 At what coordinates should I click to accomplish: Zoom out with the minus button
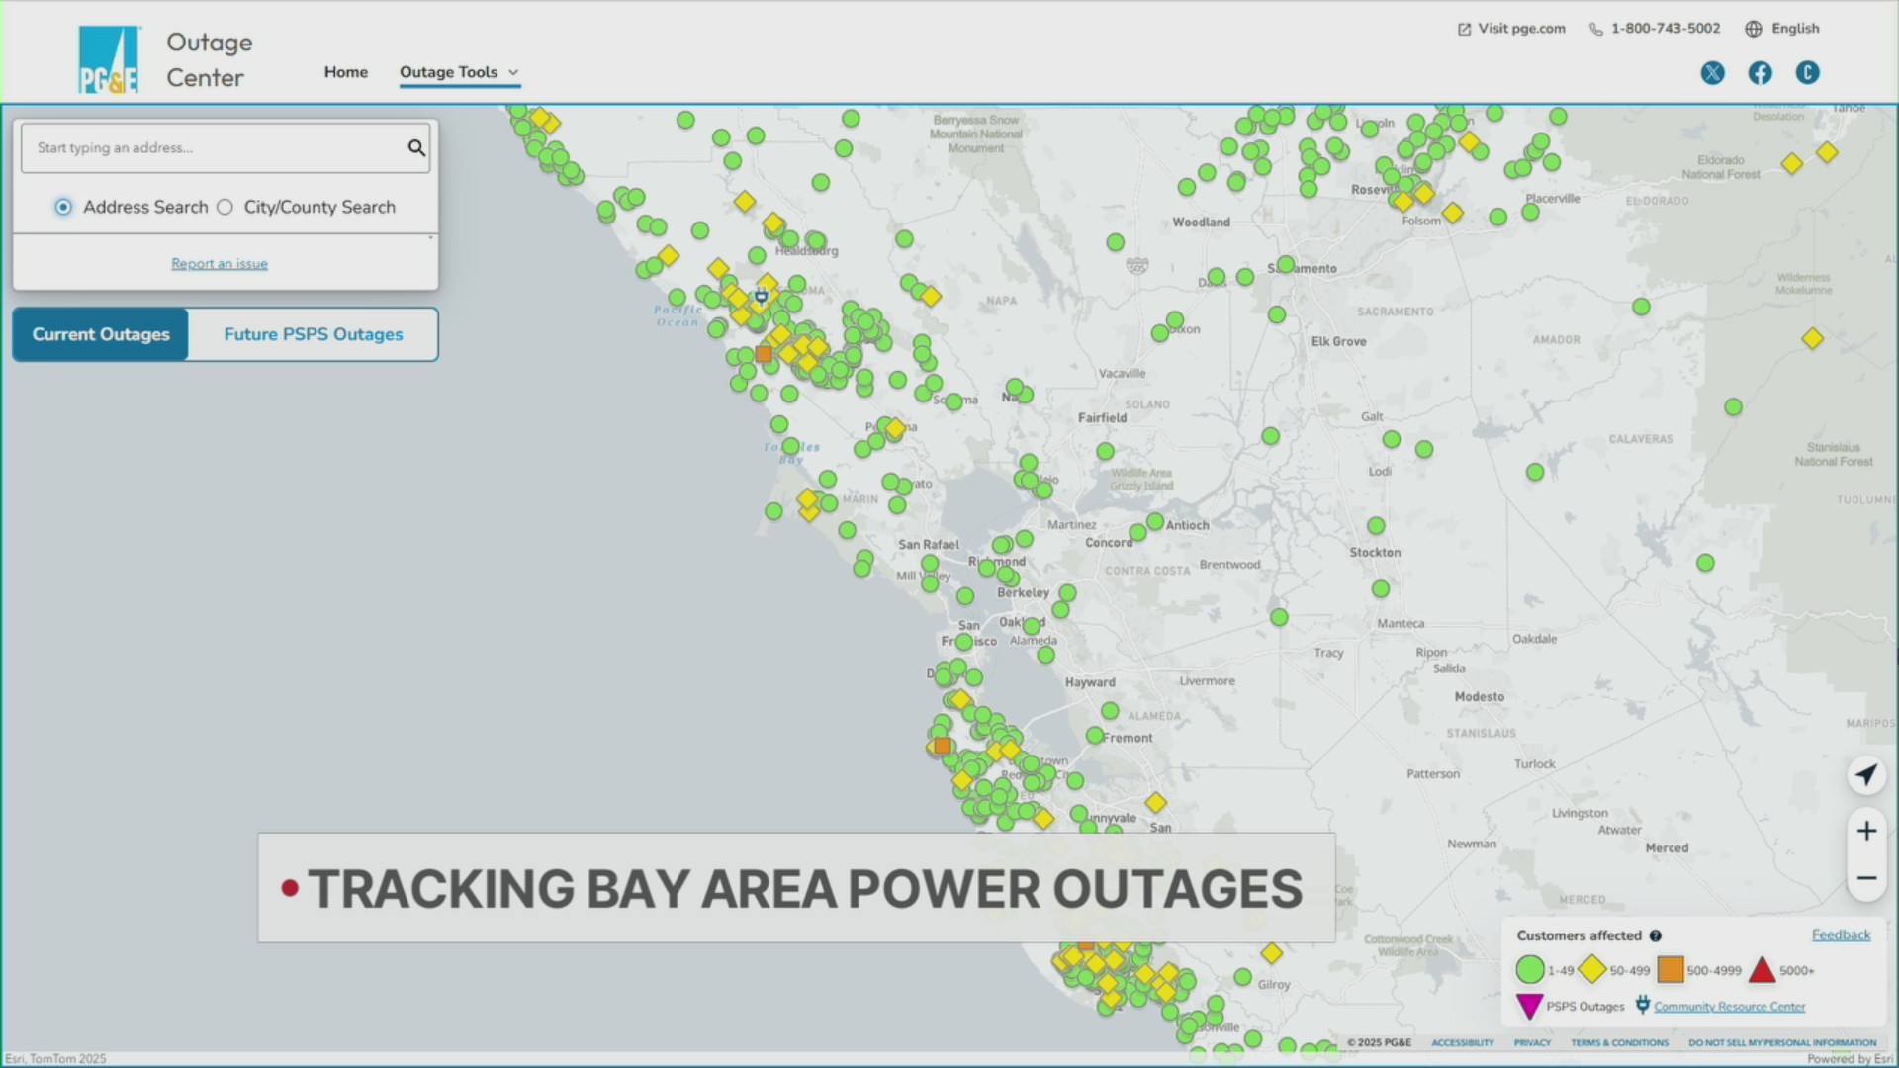pyautogui.click(x=1866, y=878)
